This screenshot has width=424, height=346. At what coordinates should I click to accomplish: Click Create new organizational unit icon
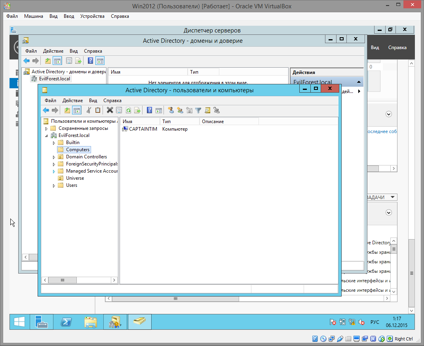pyautogui.click(x=189, y=110)
